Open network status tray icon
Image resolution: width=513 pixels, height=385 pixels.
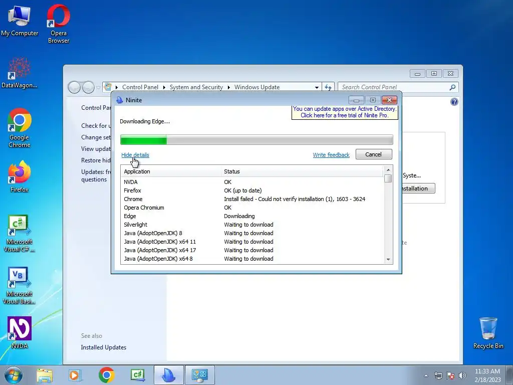[438, 375]
